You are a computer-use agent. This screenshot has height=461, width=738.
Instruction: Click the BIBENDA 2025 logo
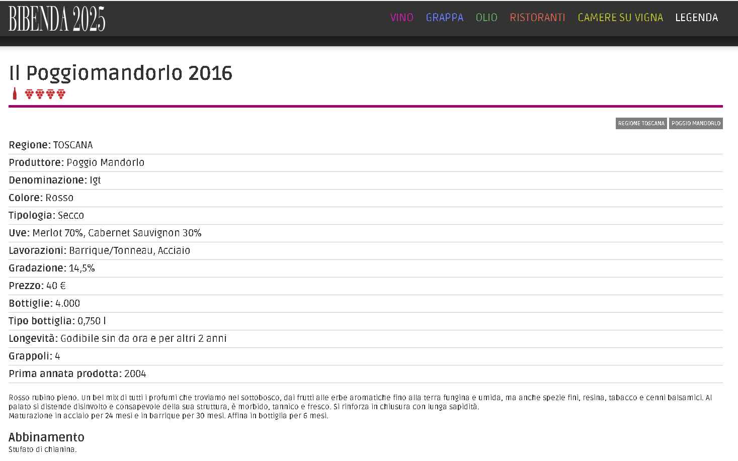[x=57, y=19]
